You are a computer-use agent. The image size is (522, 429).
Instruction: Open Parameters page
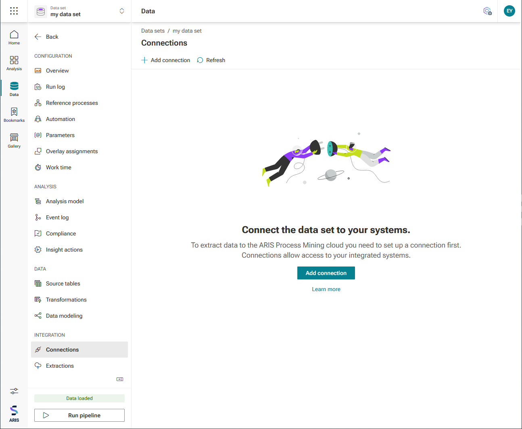pos(79,135)
